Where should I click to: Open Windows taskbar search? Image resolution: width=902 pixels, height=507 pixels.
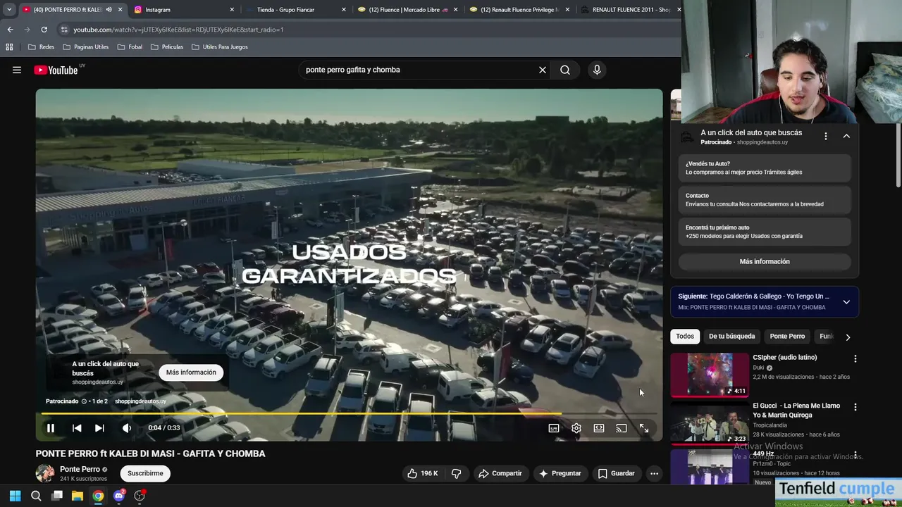[x=36, y=496]
